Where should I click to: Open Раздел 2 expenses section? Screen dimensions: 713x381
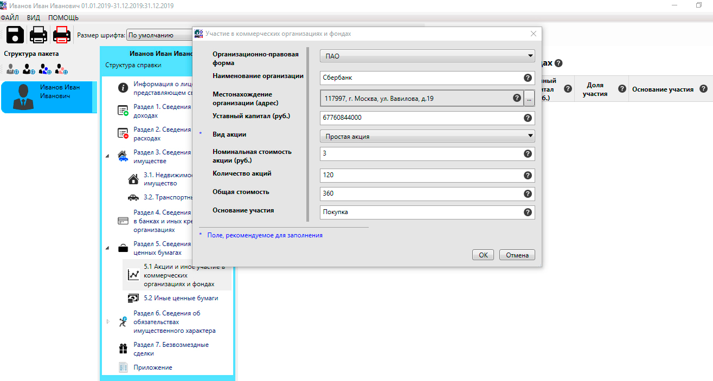163,134
